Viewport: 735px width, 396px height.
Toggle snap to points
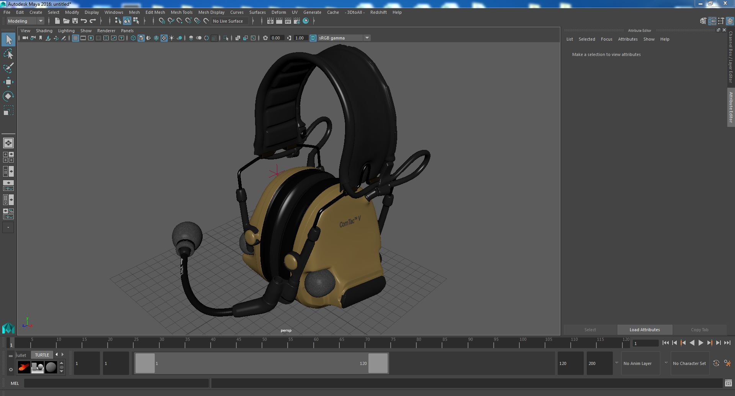click(180, 21)
